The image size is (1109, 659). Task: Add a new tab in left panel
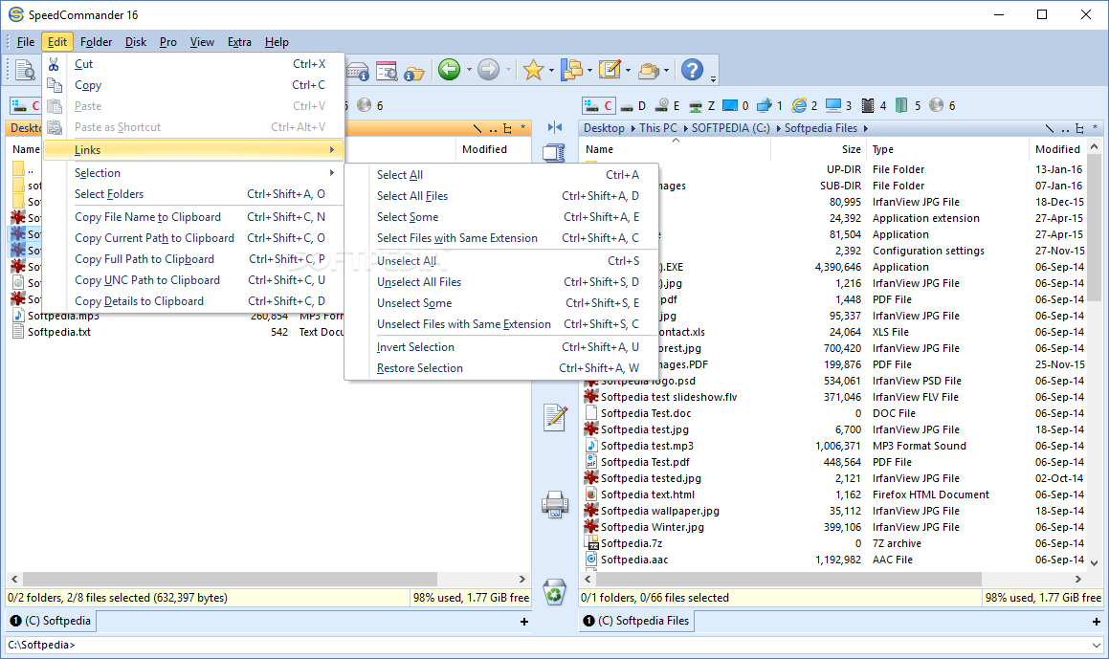pyautogui.click(x=524, y=622)
